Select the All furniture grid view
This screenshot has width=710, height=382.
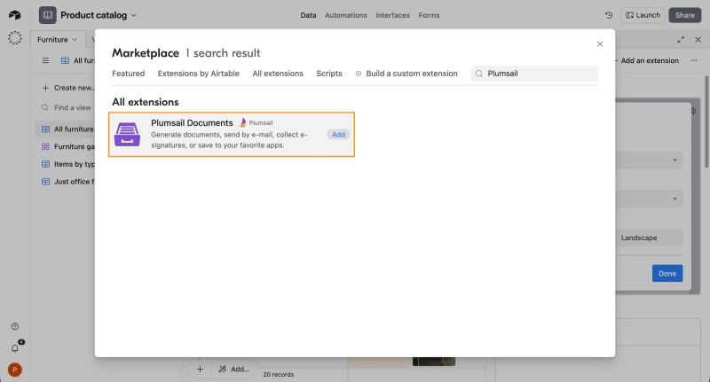[x=66, y=129]
